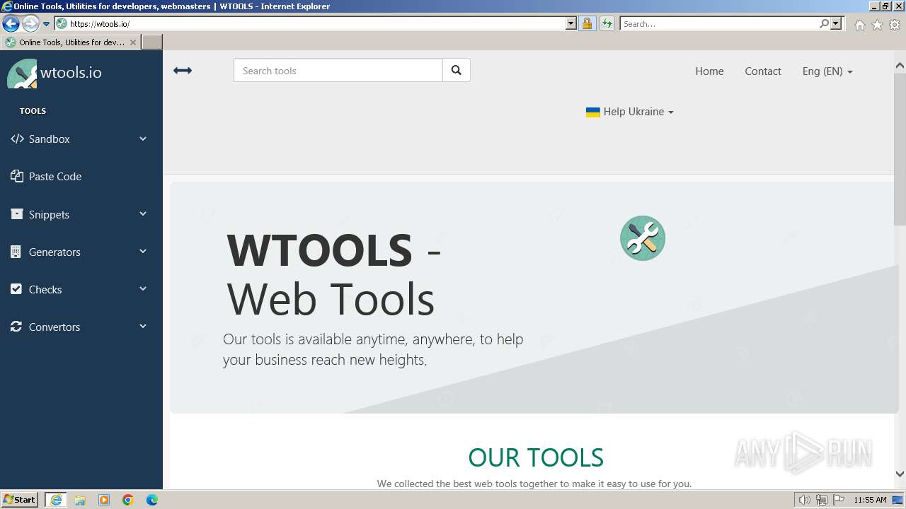Viewport: 906px width, 509px height.
Task: Click the browser Back arrow button
Action: [x=11, y=23]
